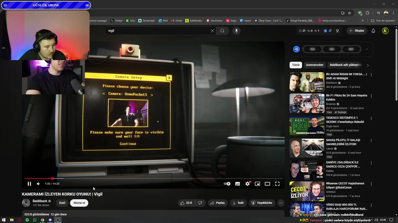Click the video progress bar scrubber
This screenshot has height=223, width=398.
tap(52, 178)
